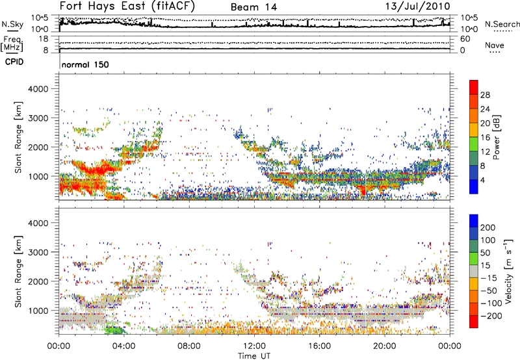520x360 pixels.
Task: Click the 'Nave' legend label
Action: point(494,45)
